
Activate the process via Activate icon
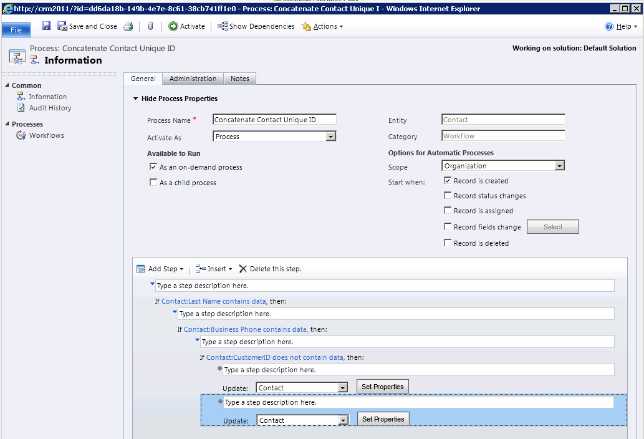click(x=173, y=26)
